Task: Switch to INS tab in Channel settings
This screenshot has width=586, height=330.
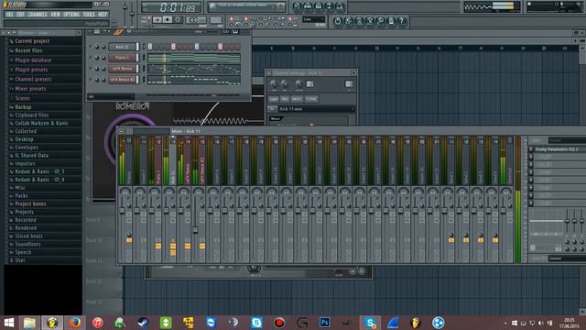Action: 285,99
